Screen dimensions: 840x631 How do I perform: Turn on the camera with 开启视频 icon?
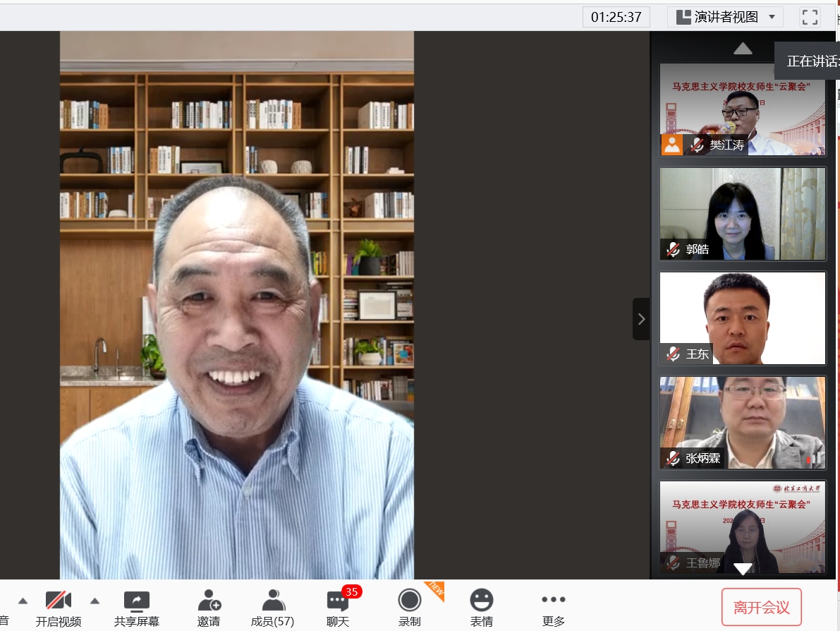click(59, 601)
